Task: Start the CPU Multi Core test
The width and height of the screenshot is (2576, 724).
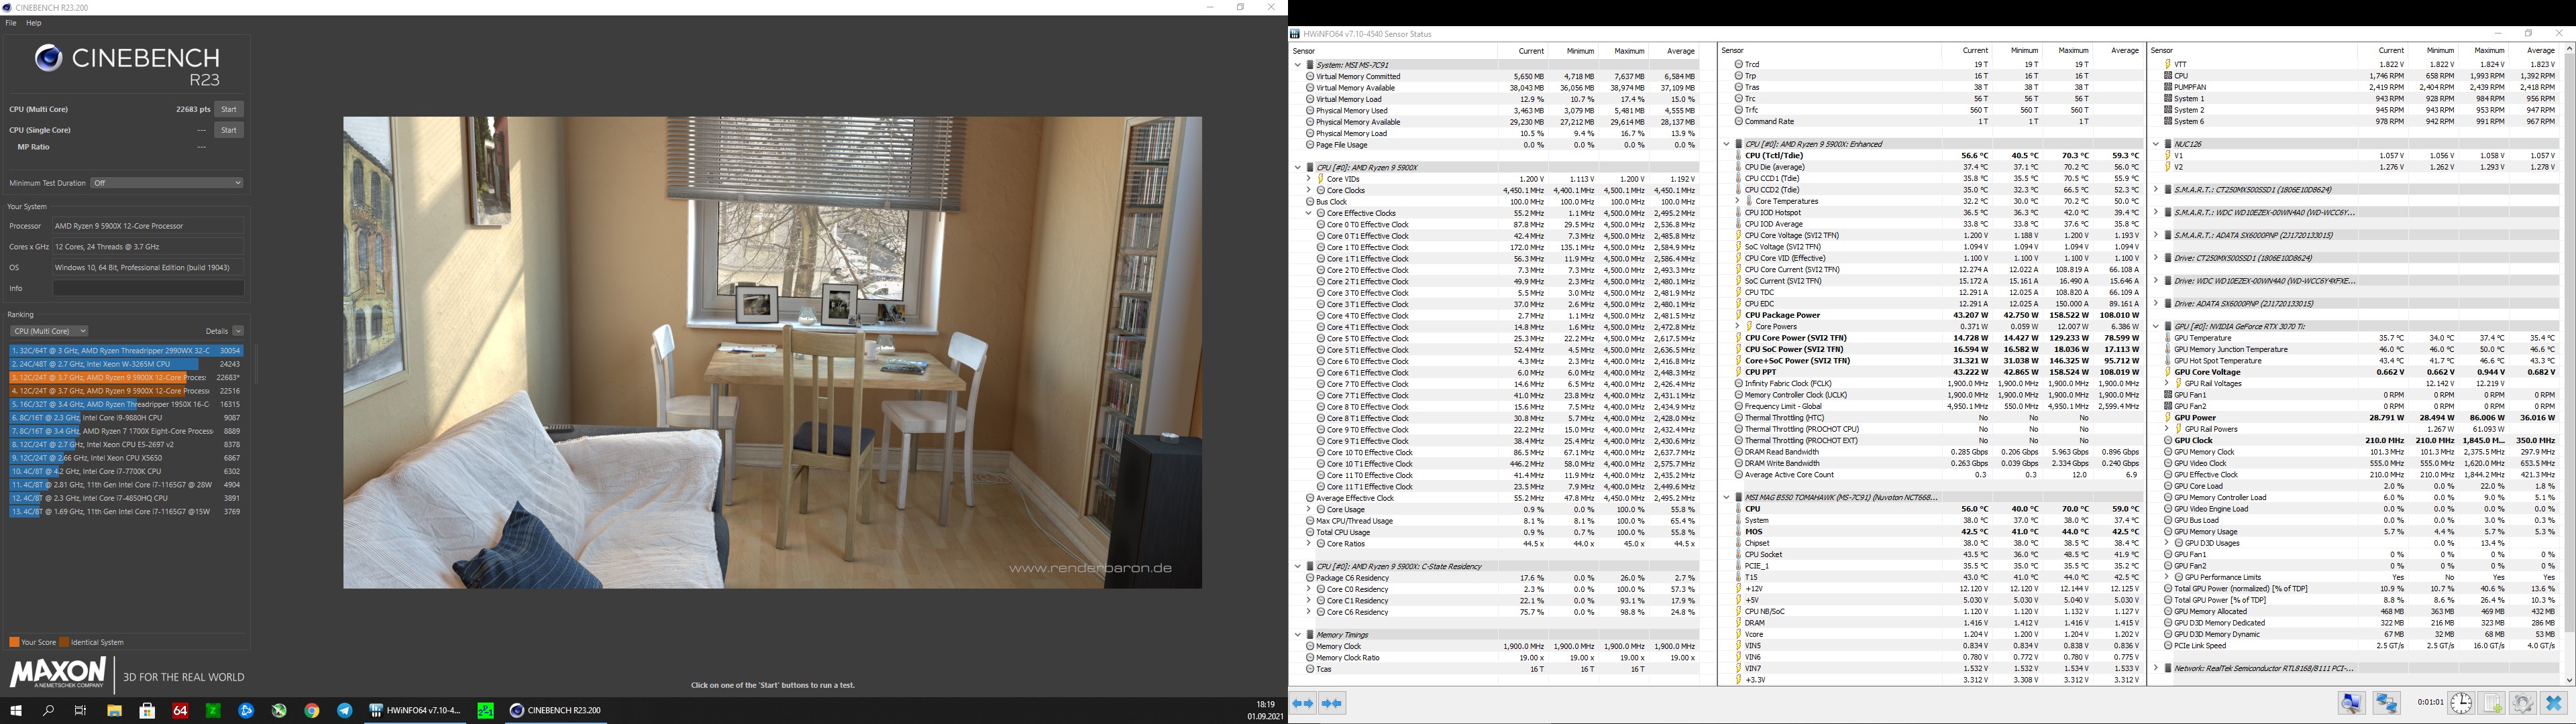Action: tap(229, 109)
